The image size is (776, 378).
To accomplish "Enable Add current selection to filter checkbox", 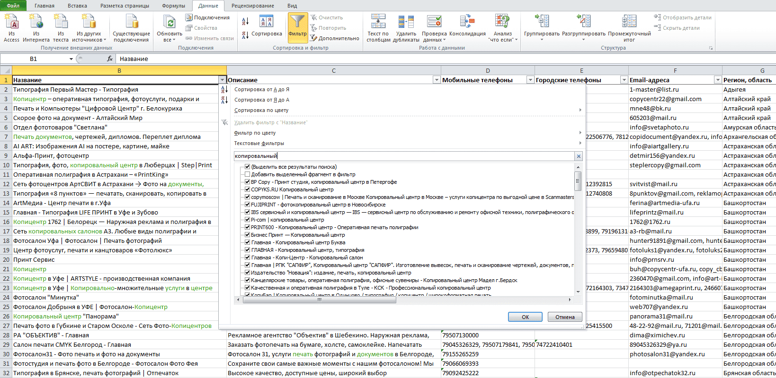I will (247, 174).
